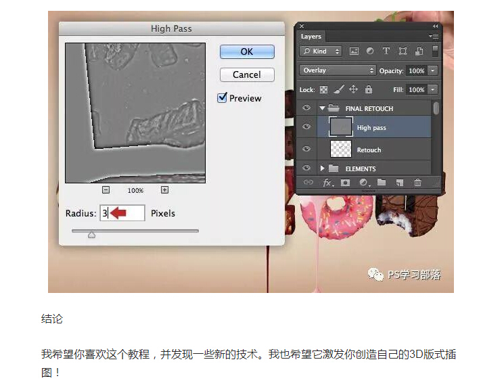Screen dimensions: 504x387
Task: Collapse the Layers panel with double arrows
Action: click(435, 26)
